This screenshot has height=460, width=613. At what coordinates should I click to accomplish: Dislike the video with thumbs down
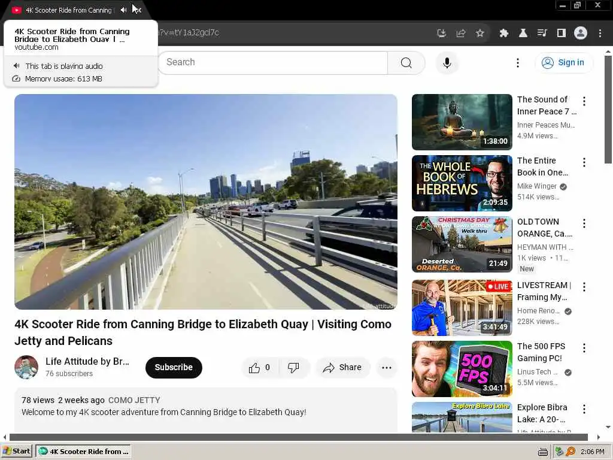tap(293, 367)
